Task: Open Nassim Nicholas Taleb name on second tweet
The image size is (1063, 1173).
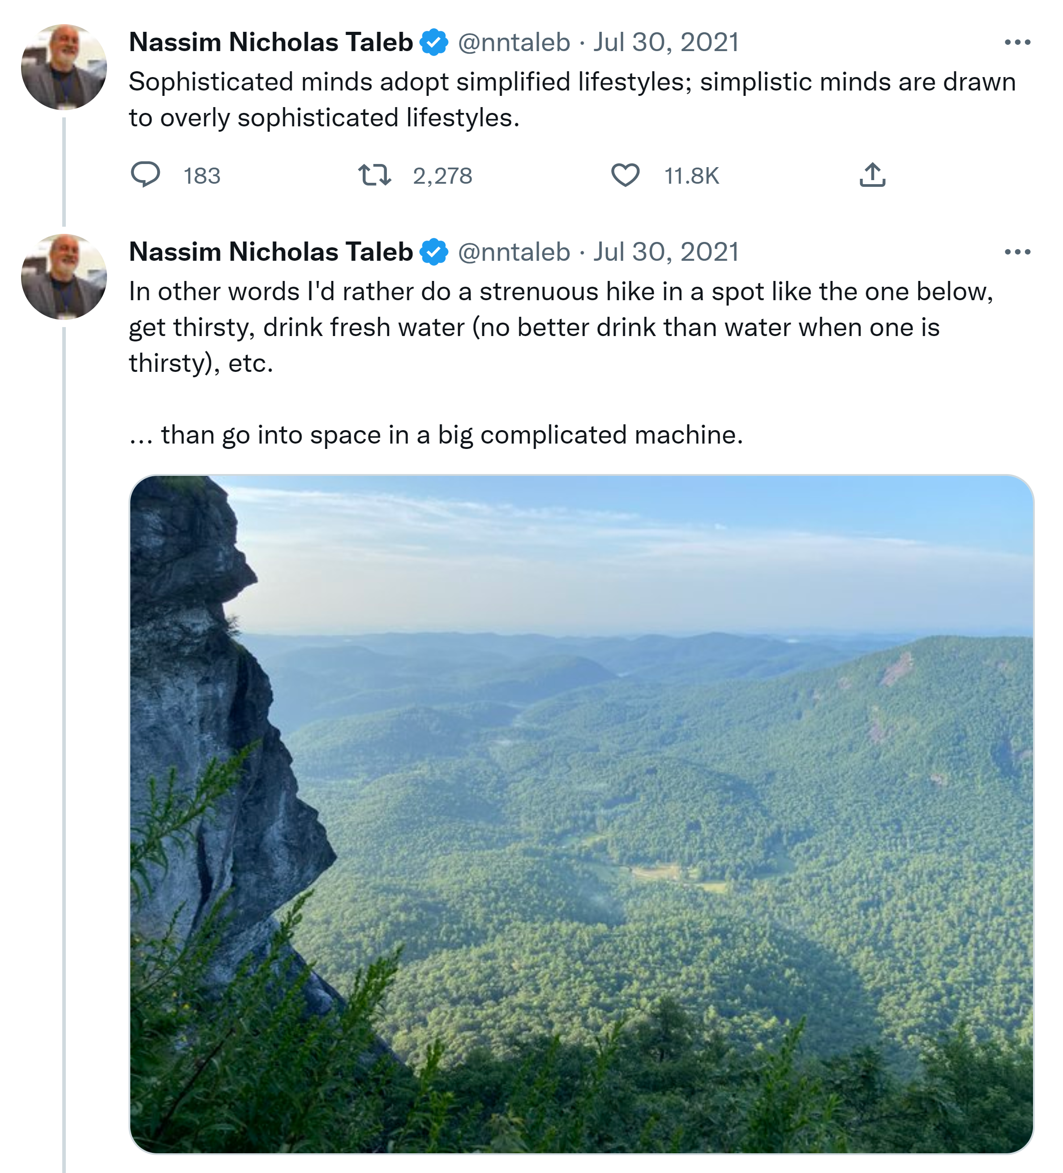Action: pos(270,252)
